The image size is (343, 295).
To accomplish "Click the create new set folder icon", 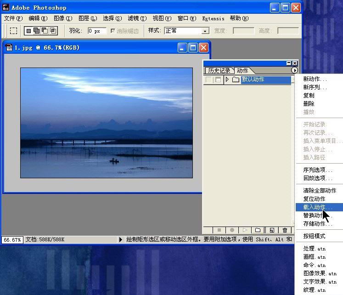I will [258, 230].
